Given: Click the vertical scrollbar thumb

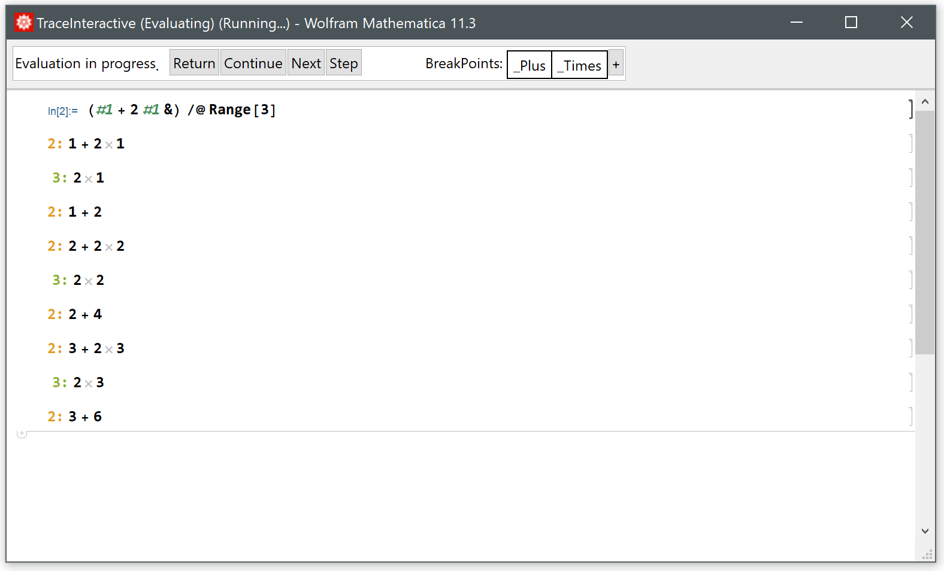Looking at the screenshot, I should pyautogui.click(x=925, y=233).
